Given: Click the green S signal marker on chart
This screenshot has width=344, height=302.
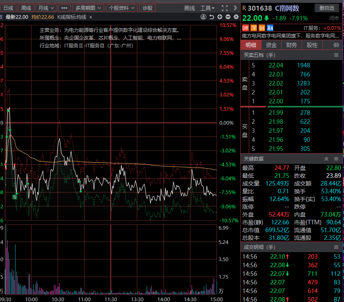Looking at the screenshot, I should click(x=15, y=197).
